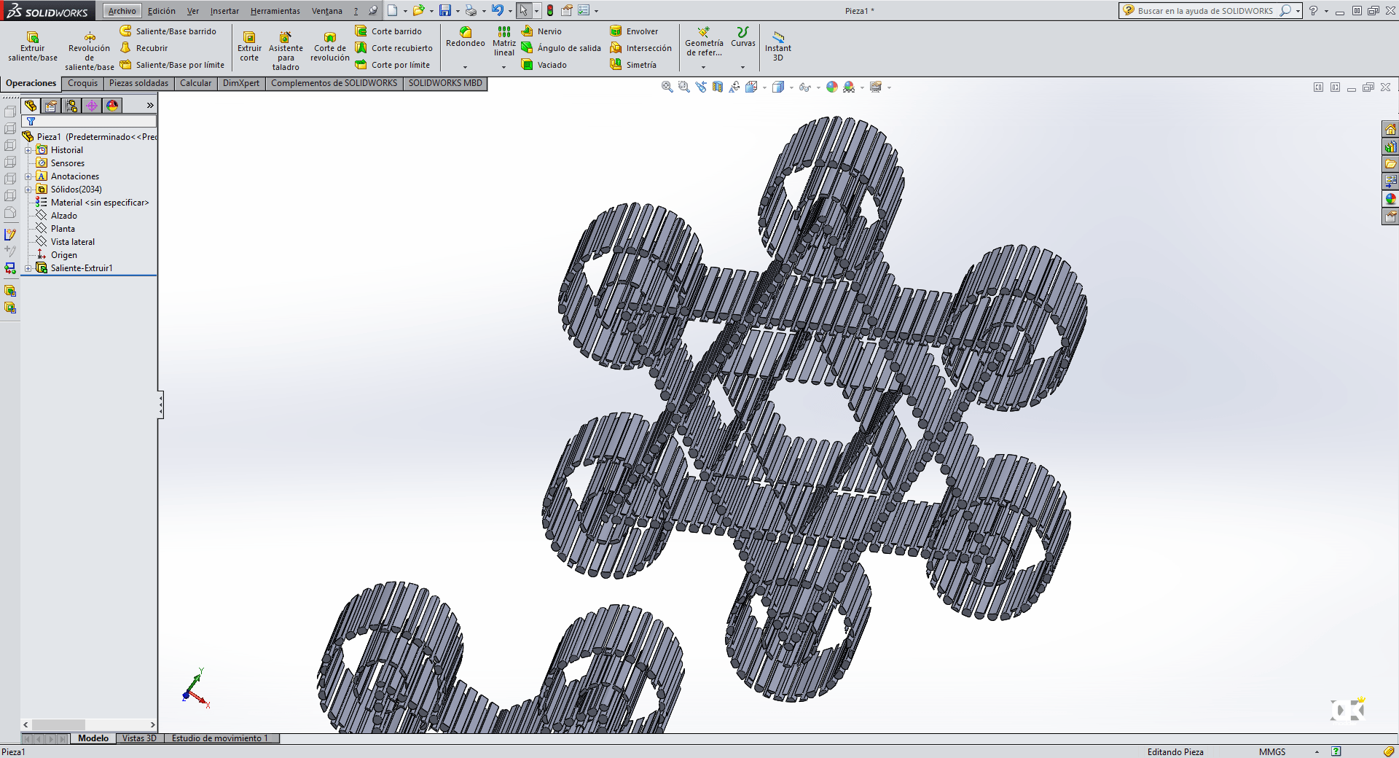Image resolution: width=1399 pixels, height=758 pixels.
Task: Select the Vista lateral plane
Action: [x=73, y=242]
